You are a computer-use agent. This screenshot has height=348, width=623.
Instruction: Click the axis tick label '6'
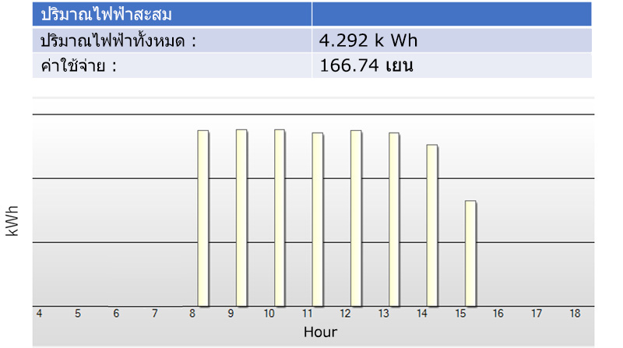point(116,314)
